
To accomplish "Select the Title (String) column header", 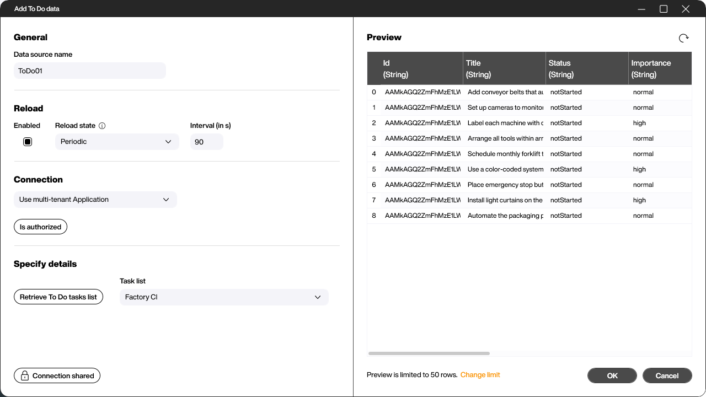I will [x=504, y=68].
